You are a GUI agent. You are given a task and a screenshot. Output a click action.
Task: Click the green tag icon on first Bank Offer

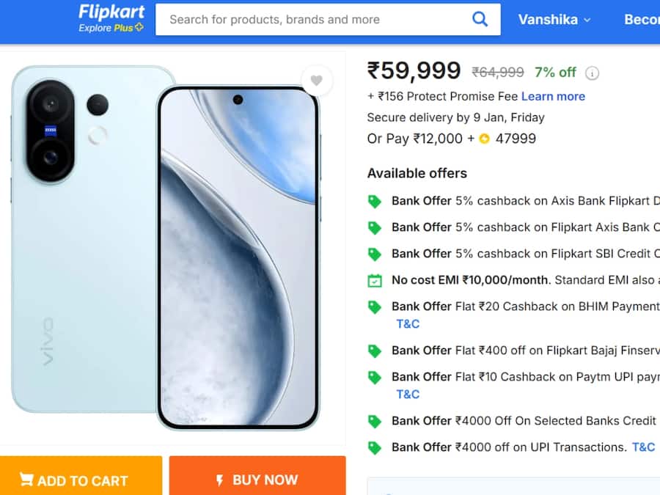click(x=375, y=201)
